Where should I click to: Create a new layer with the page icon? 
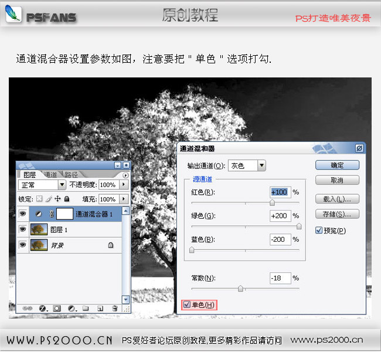coord(100,309)
